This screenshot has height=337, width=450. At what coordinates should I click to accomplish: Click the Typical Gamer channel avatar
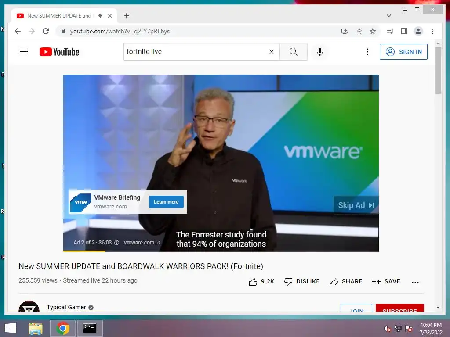(29, 307)
